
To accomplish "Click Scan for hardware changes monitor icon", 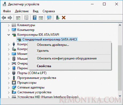I will click(x=49, y=18).
